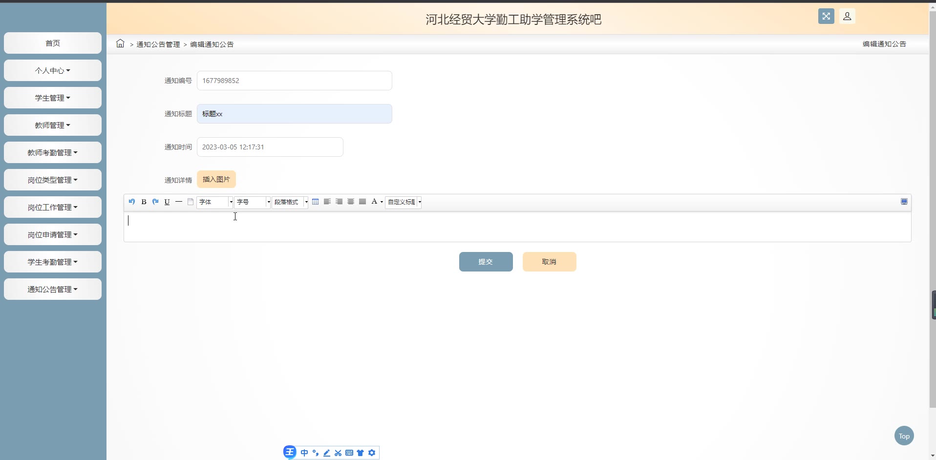Open the 字体 font family dropdown
Screen dimensions: 936x460
[215, 202]
